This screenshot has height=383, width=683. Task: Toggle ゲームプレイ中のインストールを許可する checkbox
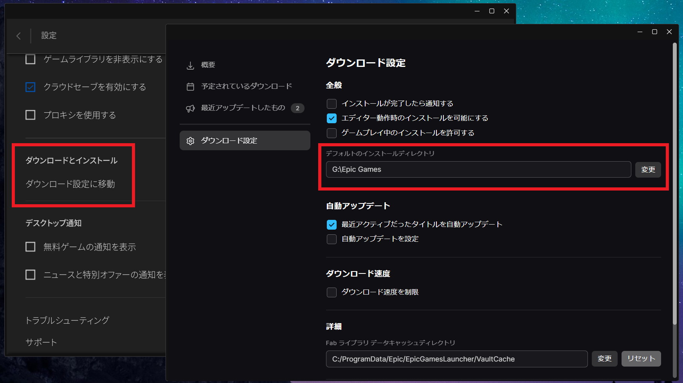(332, 133)
